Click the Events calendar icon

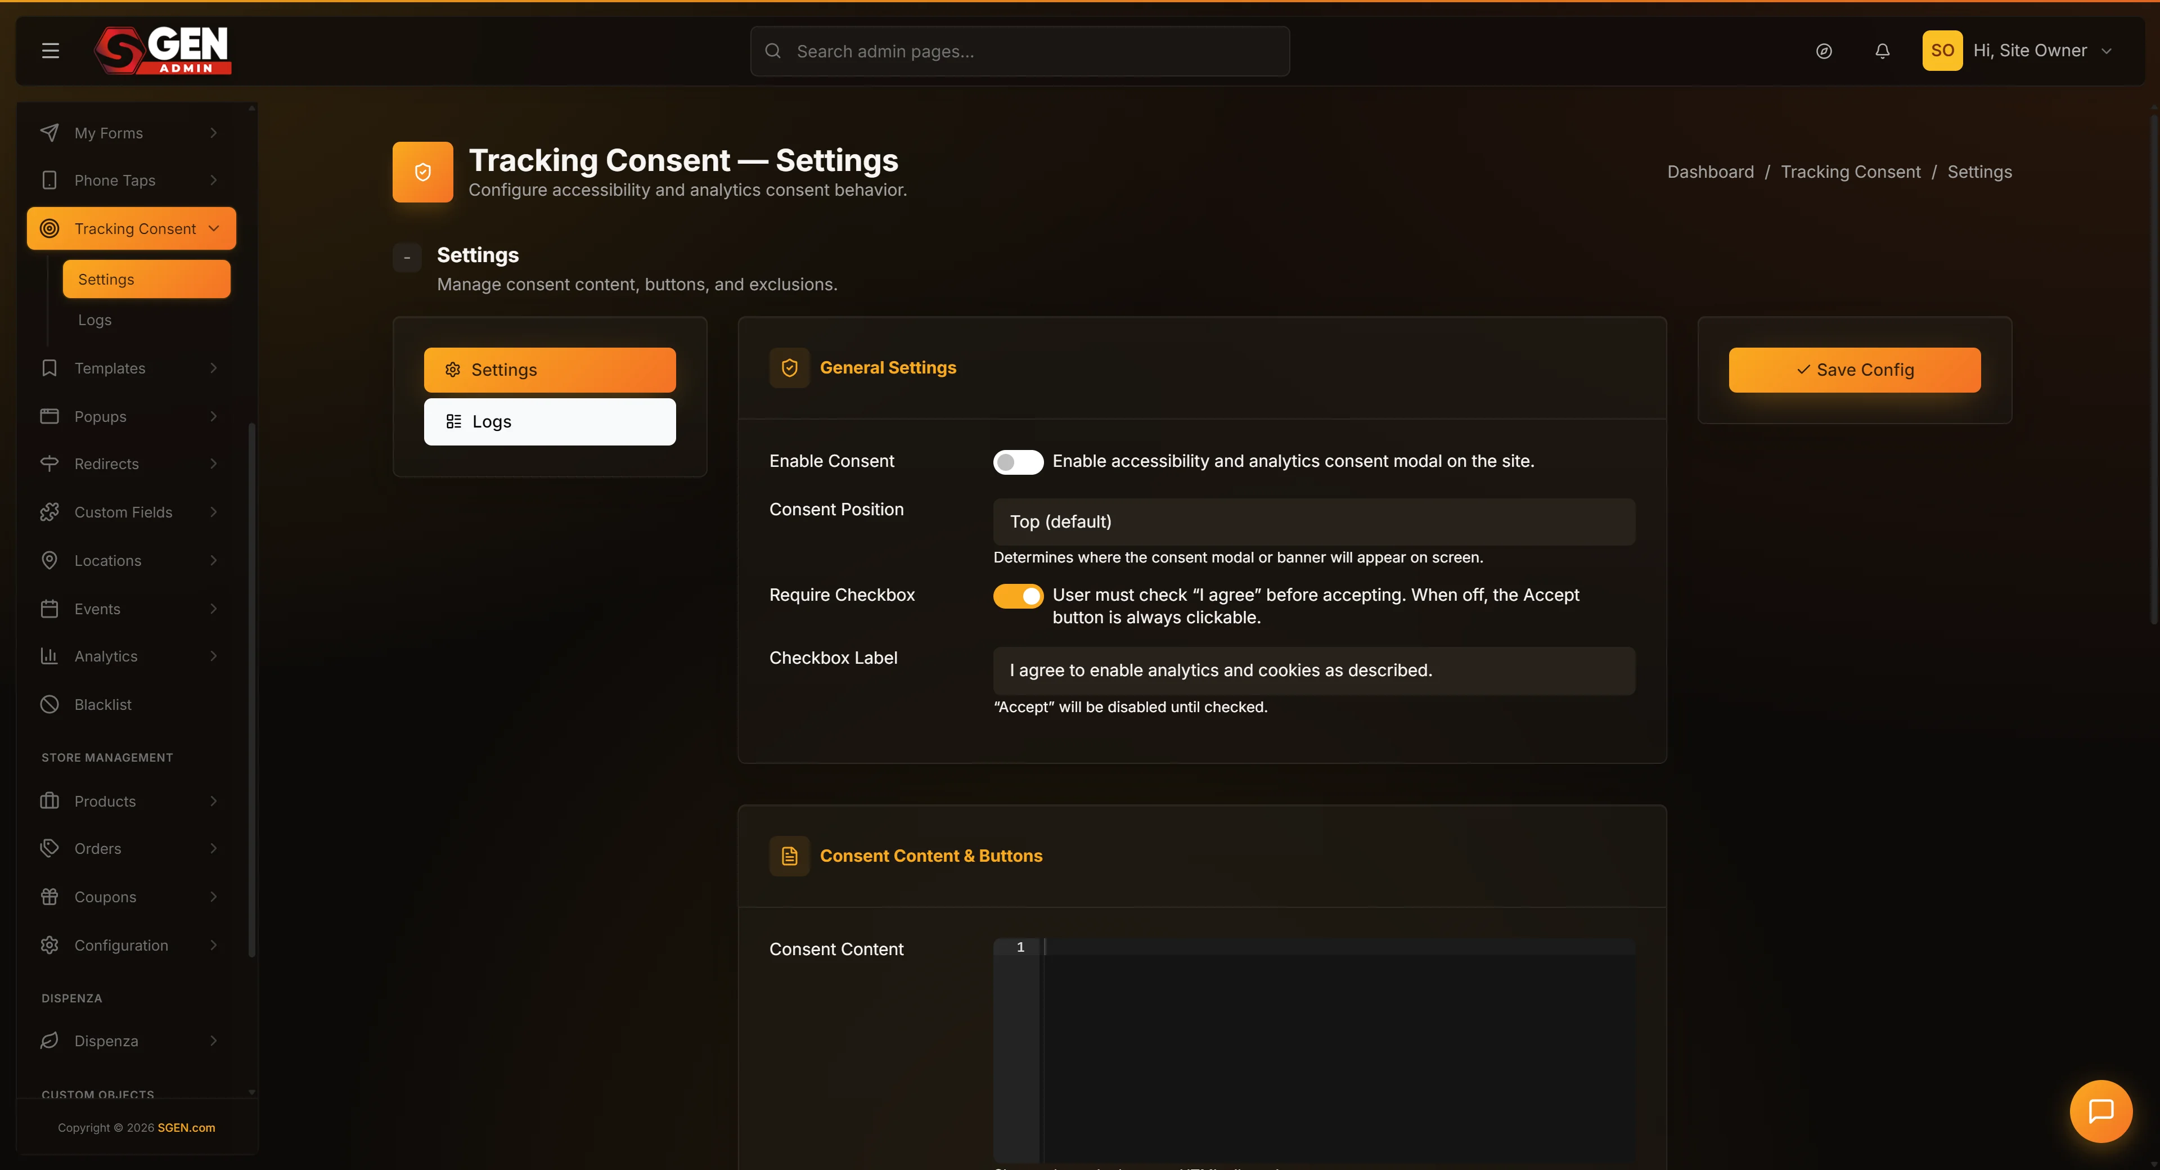click(x=49, y=609)
